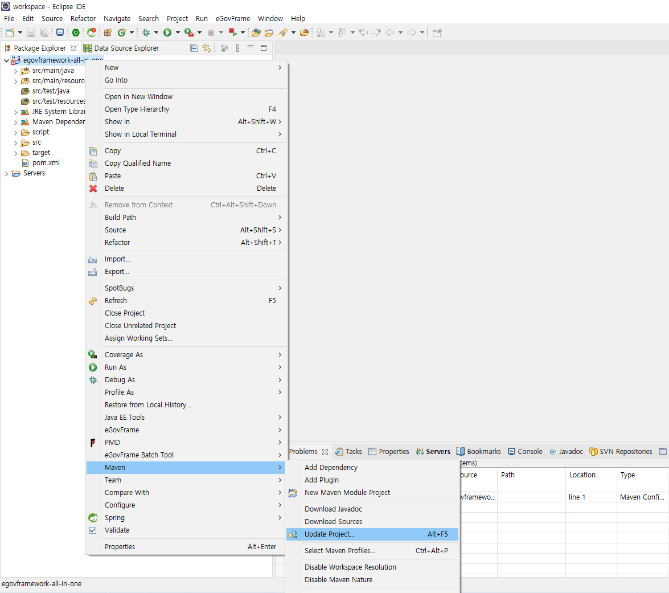The image size is (669, 593).
Task: Select pom.xml file in Package Explorer
Action: [46, 163]
